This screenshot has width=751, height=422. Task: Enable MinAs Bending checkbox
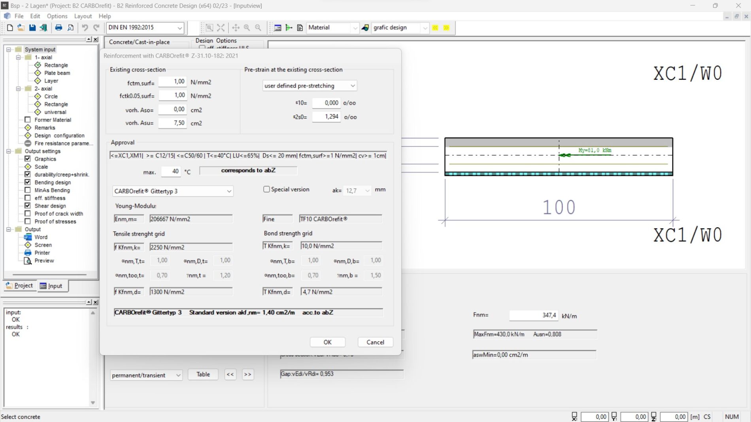pyautogui.click(x=28, y=190)
